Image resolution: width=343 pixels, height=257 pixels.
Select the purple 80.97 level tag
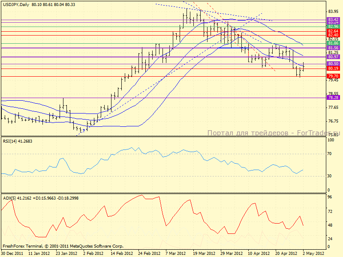[x=333, y=57]
